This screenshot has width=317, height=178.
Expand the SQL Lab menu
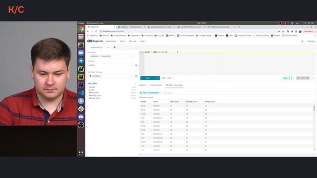133,41
